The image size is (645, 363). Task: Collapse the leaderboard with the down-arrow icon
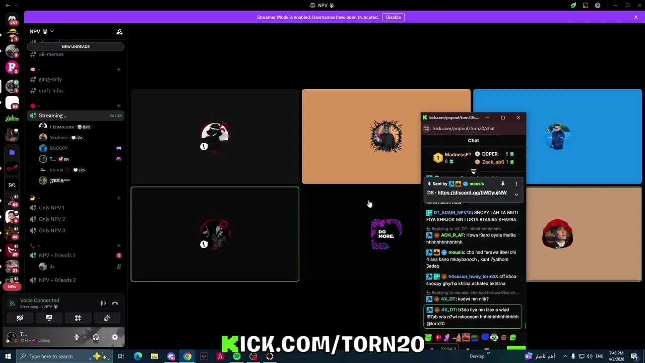pyautogui.click(x=473, y=172)
